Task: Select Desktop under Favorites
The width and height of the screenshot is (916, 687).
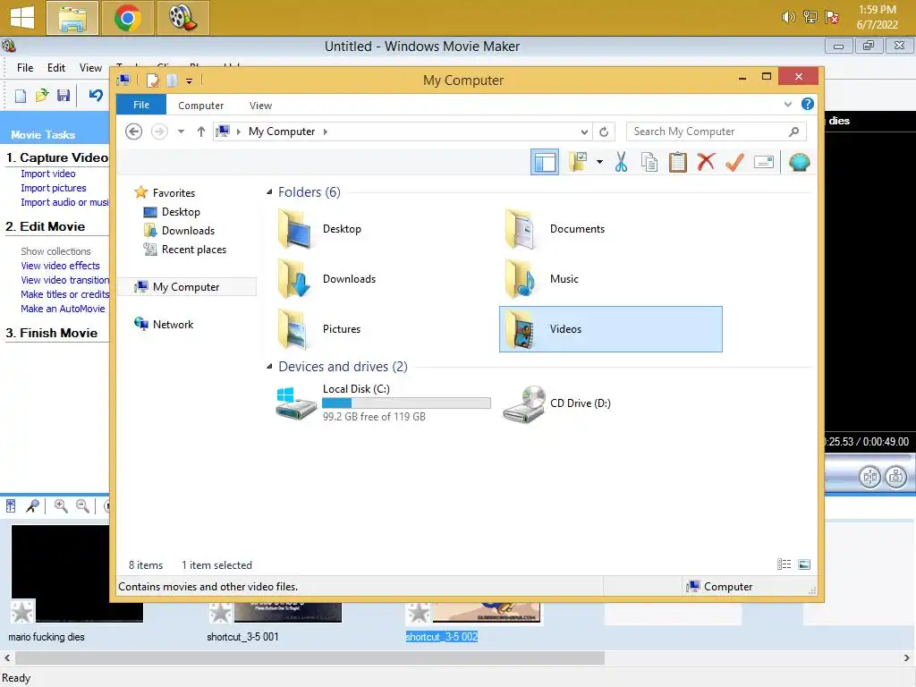Action: coord(181,212)
